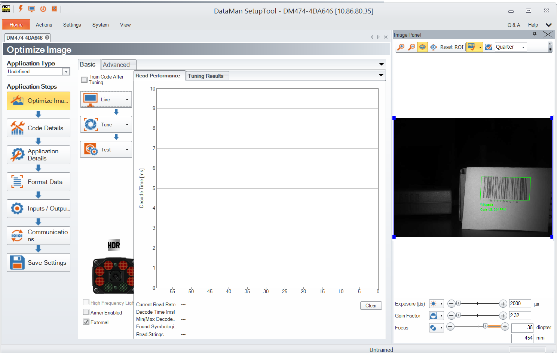Switch to the Tuning Results tab
557x353 pixels.
click(x=206, y=76)
